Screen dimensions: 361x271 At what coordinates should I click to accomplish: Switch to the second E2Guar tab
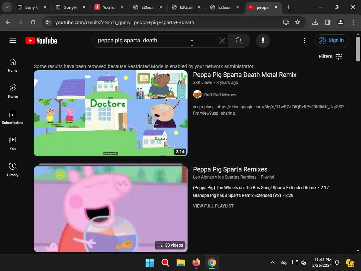point(186,7)
